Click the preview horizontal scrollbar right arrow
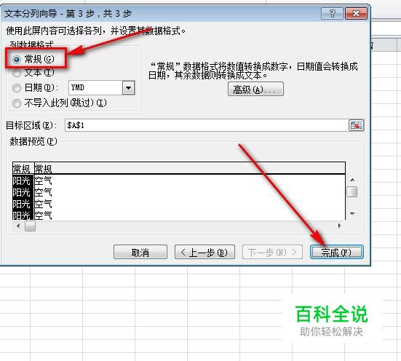Screen dimensions: 401x361 coord(340,226)
